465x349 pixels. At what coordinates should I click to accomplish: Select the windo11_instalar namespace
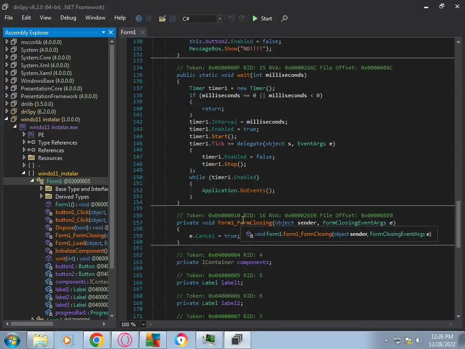point(58,173)
